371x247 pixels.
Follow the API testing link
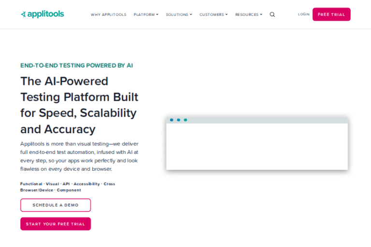pos(66,184)
